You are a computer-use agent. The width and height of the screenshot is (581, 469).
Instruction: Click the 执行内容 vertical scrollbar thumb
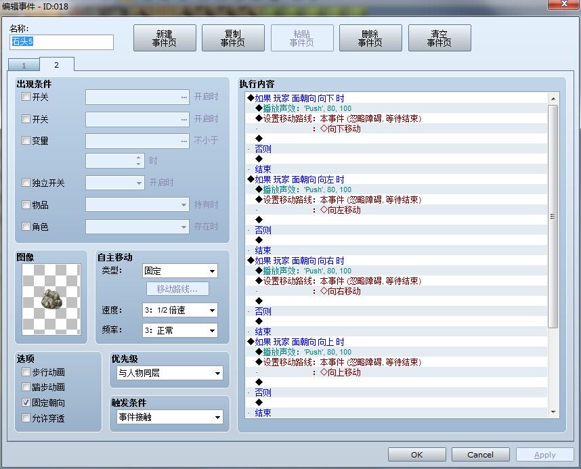point(553,217)
